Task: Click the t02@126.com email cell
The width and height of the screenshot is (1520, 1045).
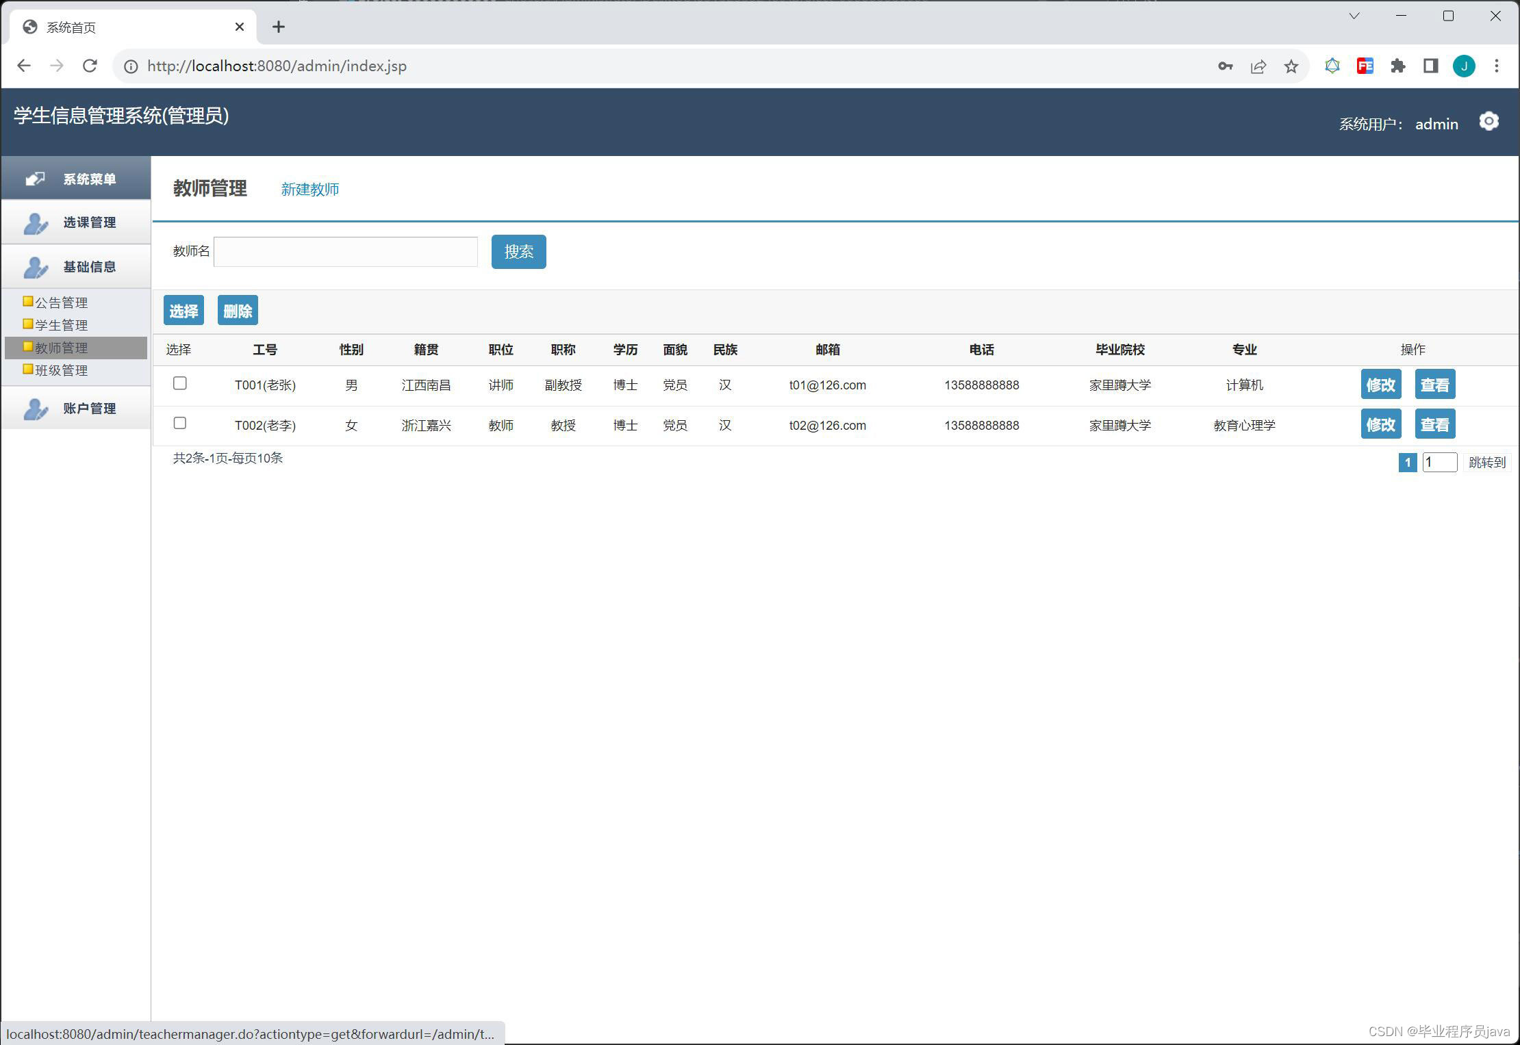Action: click(827, 426)
